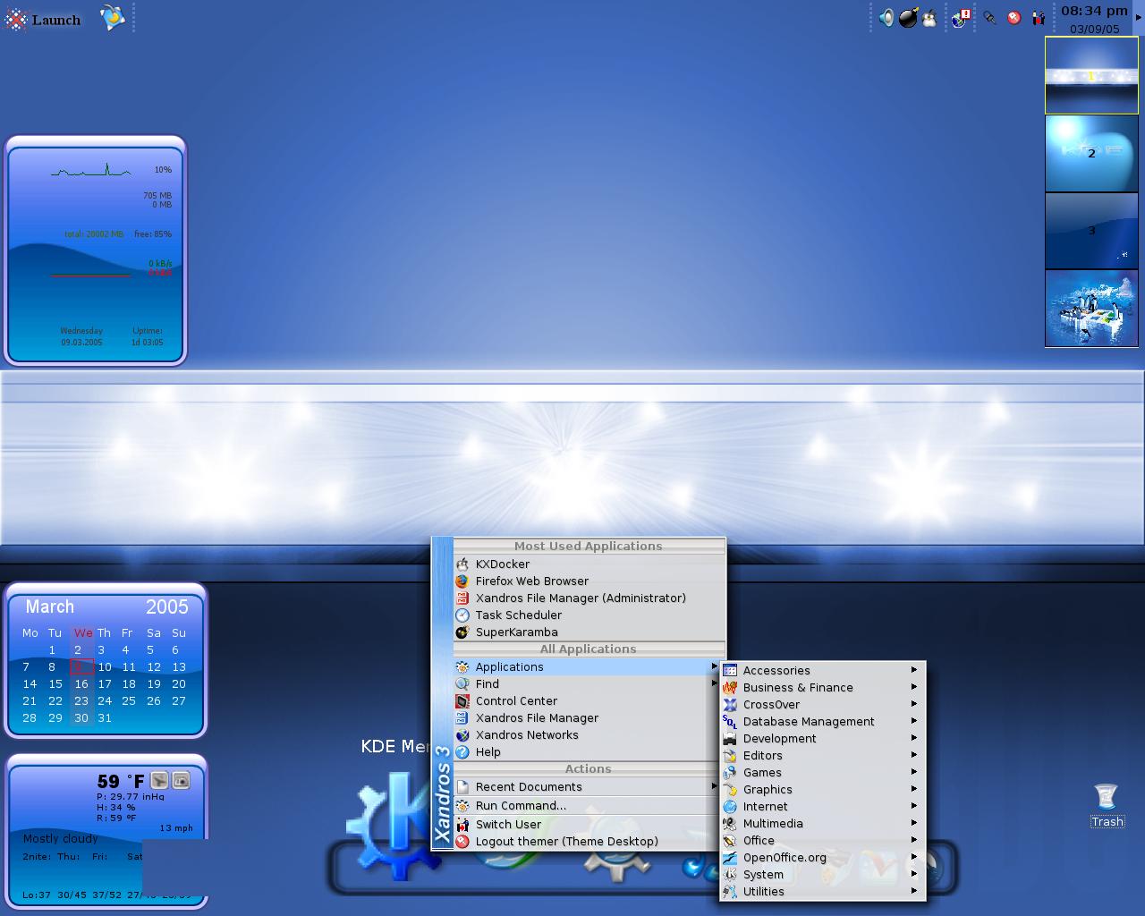Click the free: 85% disk readout

pyautogui.click(x=155, y=234)
